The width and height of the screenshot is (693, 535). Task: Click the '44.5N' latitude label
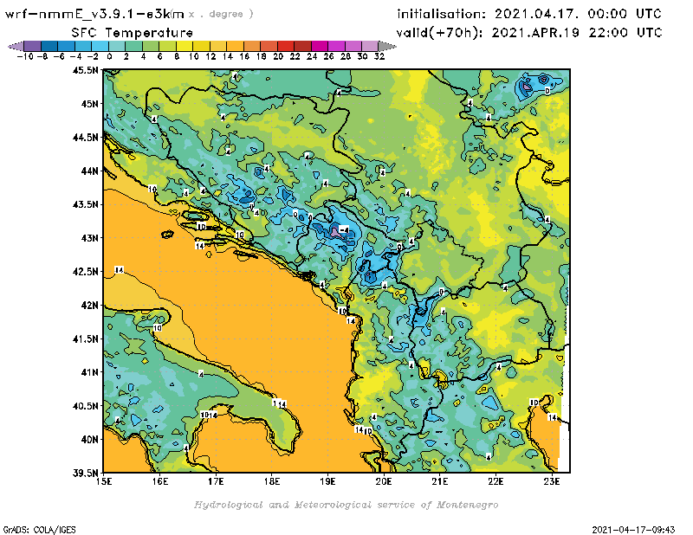[85, 138]
